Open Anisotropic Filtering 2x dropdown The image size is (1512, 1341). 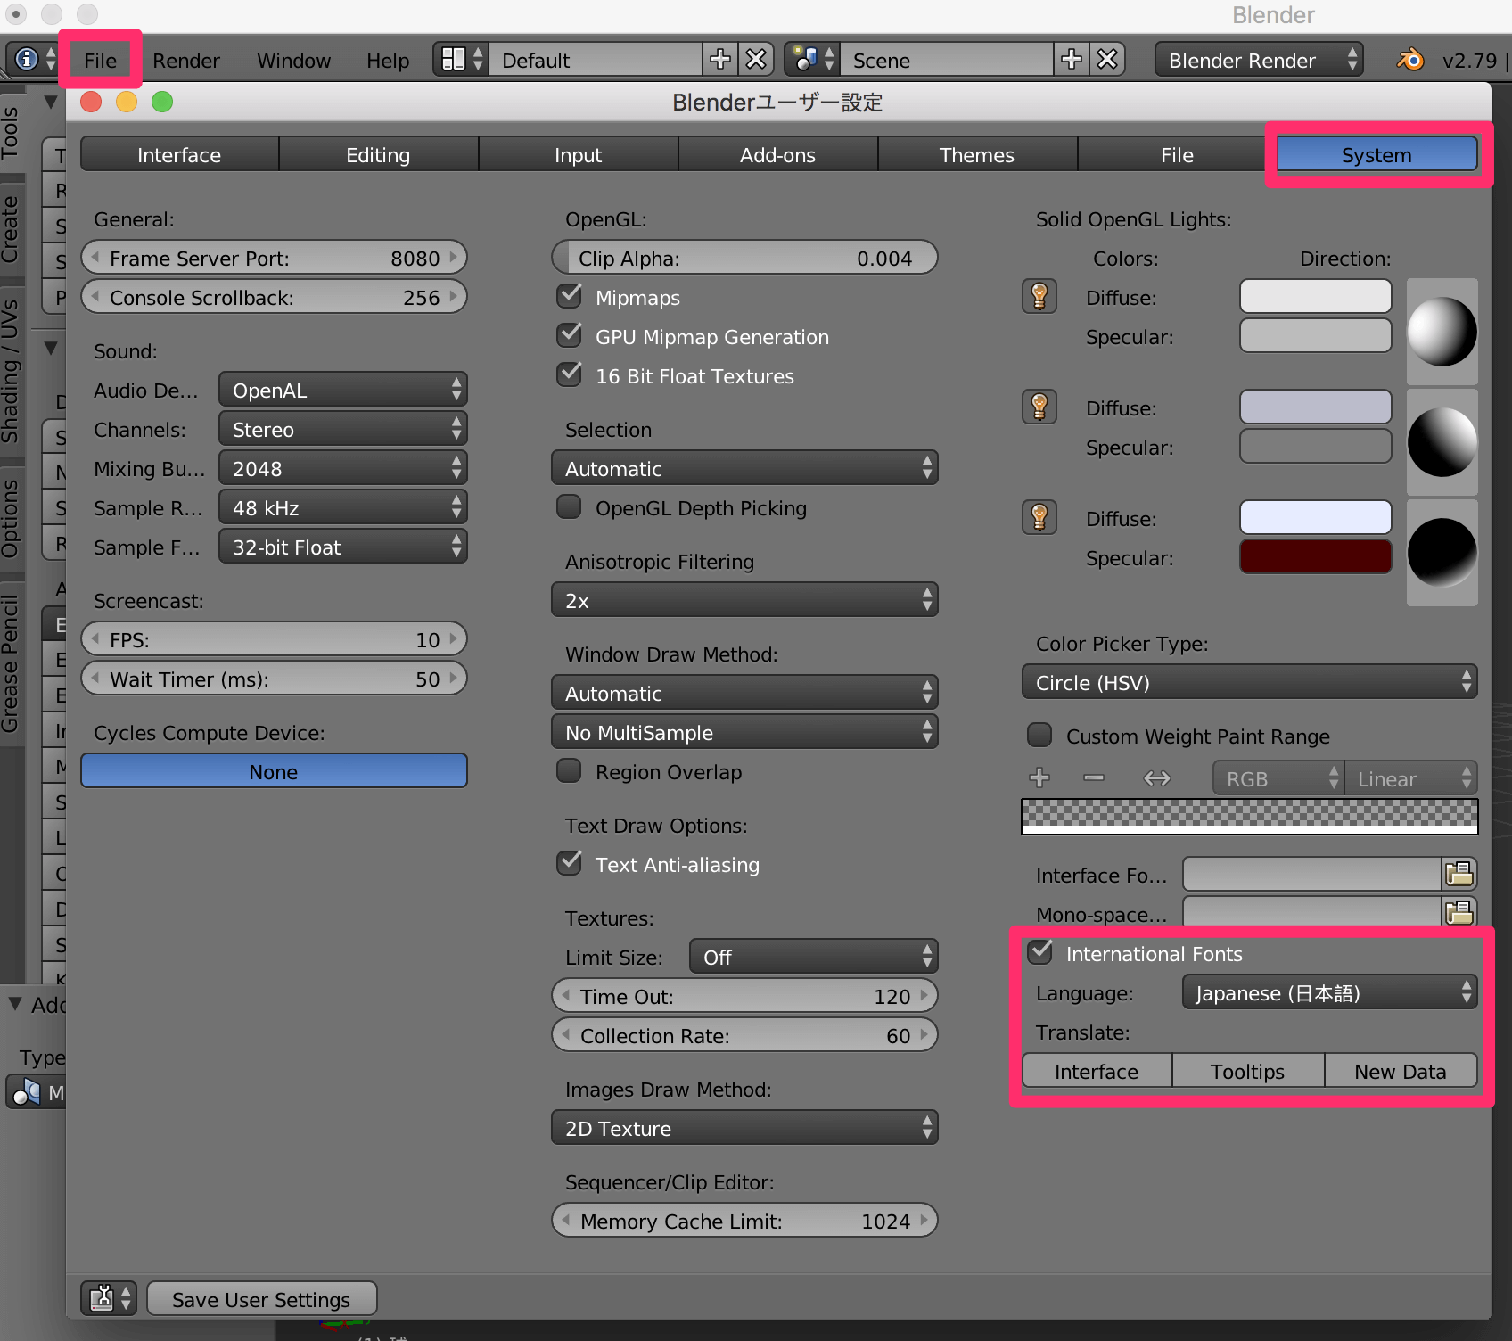point(744,600)
